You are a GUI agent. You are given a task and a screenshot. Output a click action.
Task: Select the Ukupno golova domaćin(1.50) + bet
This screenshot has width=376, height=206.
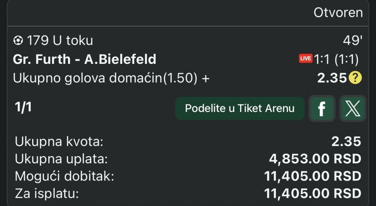click(x=111, y=78)
